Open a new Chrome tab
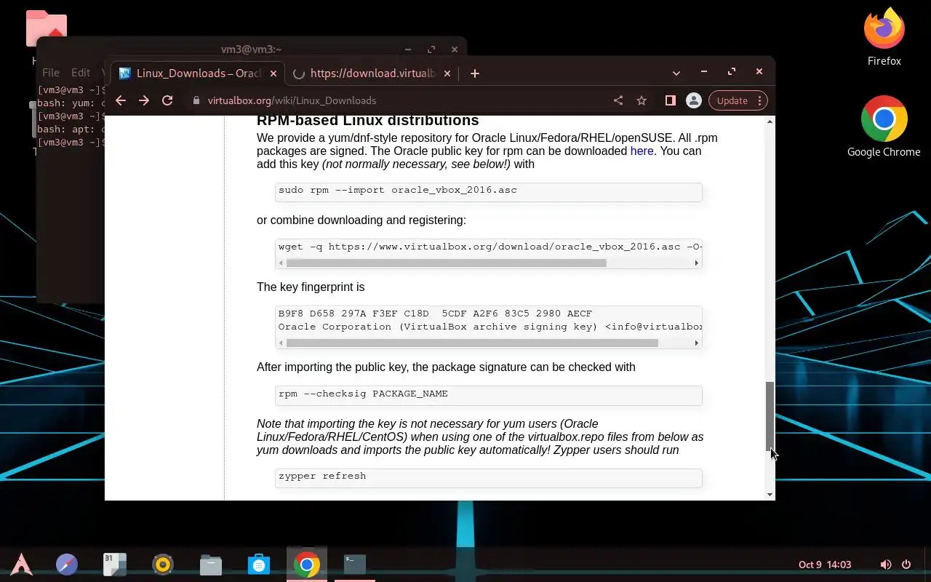 click(x=475, y=73)
